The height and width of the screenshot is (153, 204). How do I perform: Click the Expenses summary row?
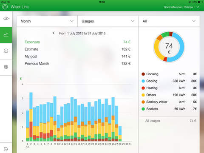pos(77,42)
